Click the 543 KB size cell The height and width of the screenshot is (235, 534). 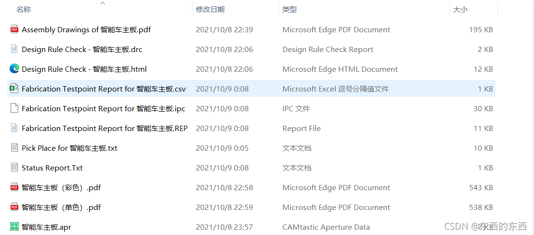(x=481, y=187)
